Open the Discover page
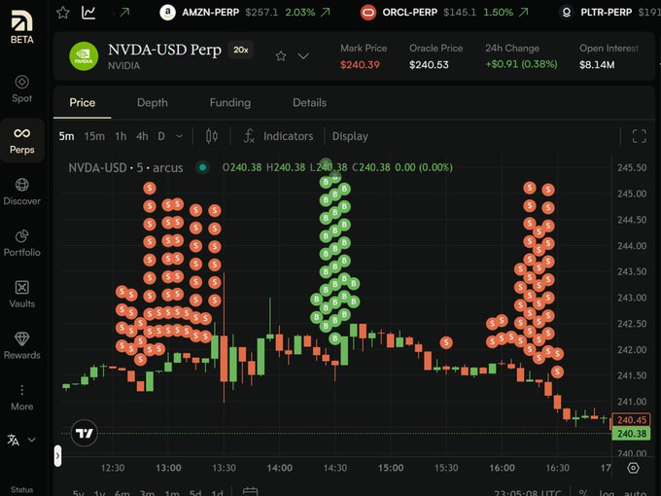 click(22, 192)
